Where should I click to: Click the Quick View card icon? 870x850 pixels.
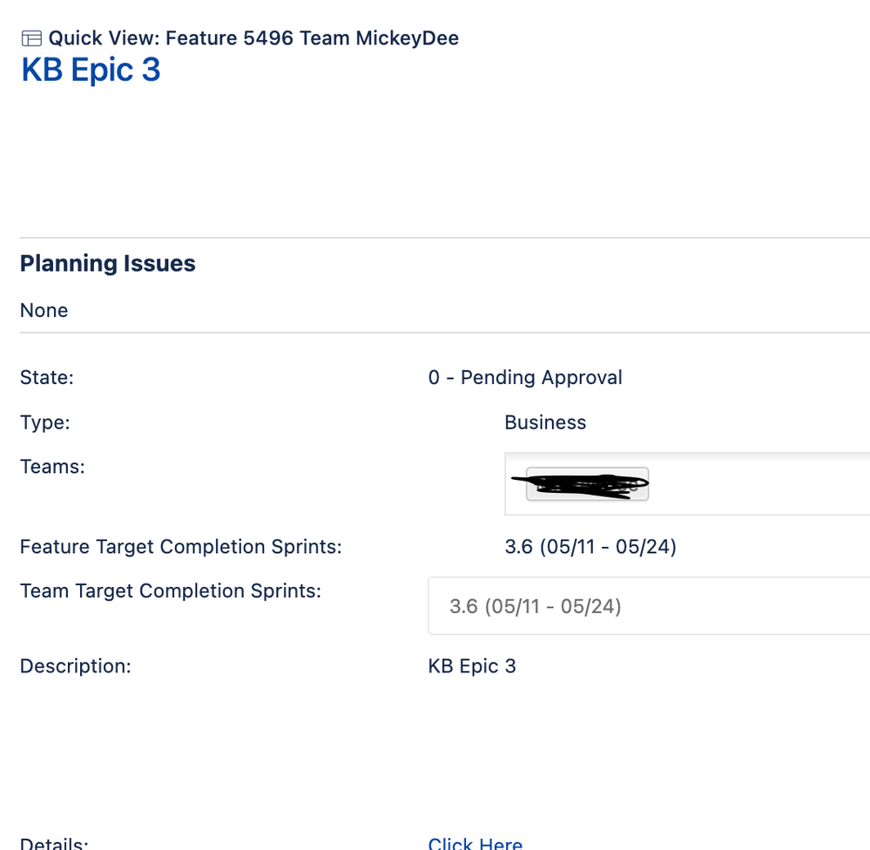click(31, 37)
